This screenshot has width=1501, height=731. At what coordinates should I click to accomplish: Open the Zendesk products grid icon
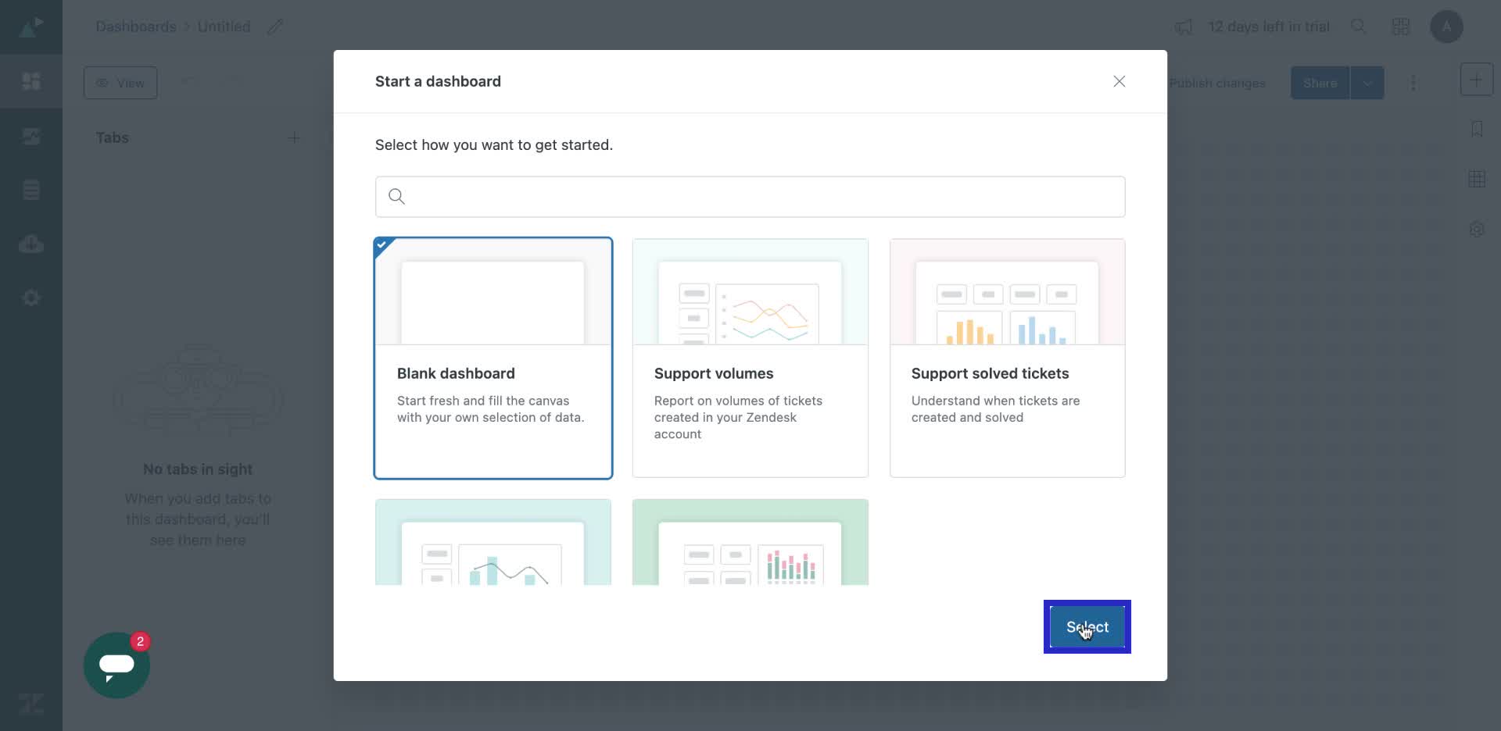(x=1400, y=27)
